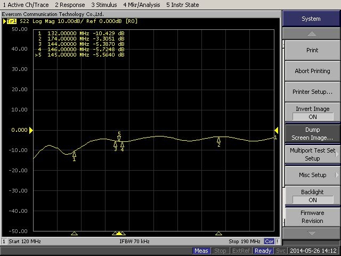Screen dimensions: 341x256
Task: Select active marker 5 on the trace
Action: (119, 139)
